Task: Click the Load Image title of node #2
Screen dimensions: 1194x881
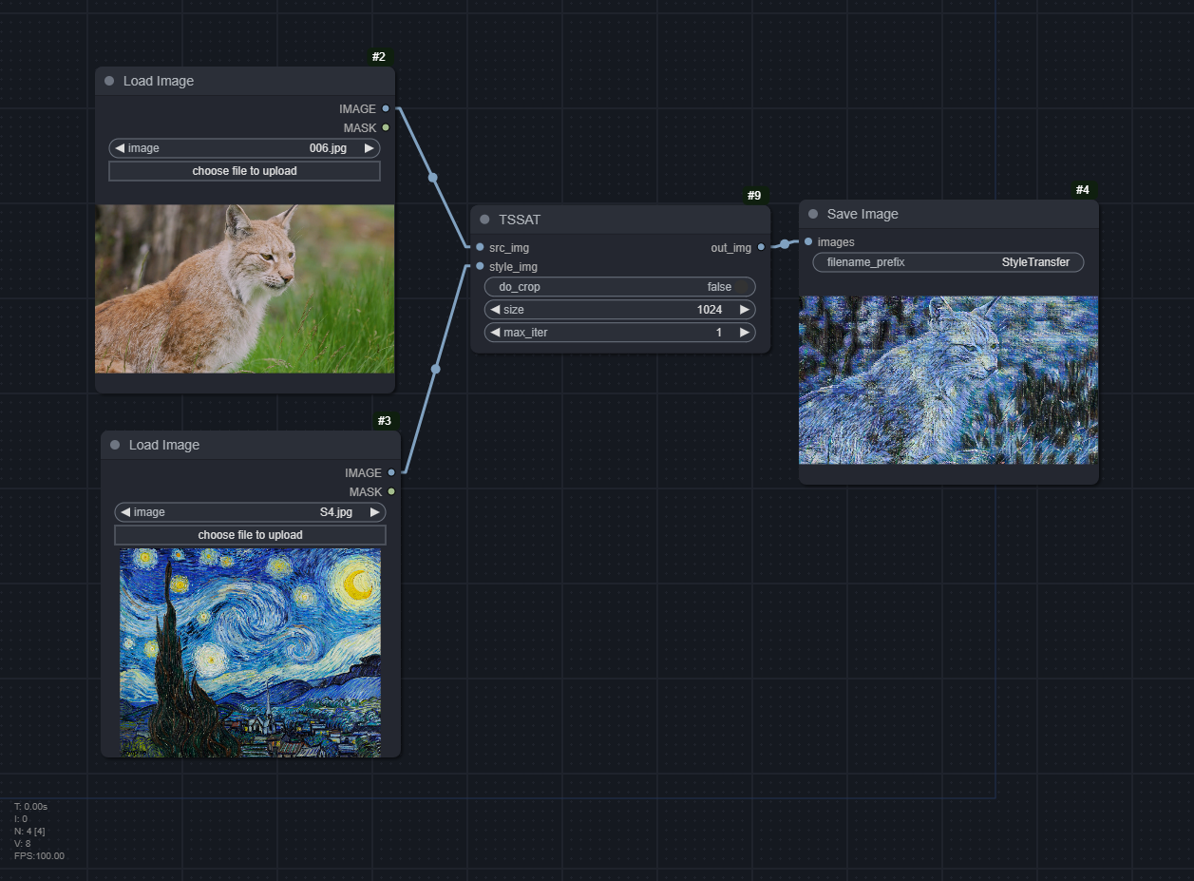Action: tap(159, 81)
